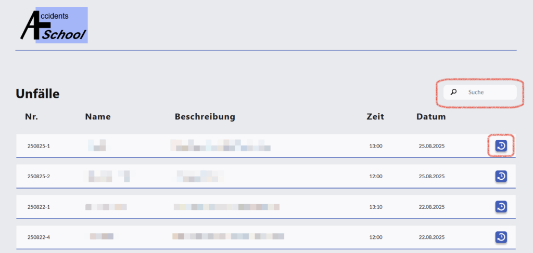
Task: Click history icon in row 250822-4
Action: (501, 237)
